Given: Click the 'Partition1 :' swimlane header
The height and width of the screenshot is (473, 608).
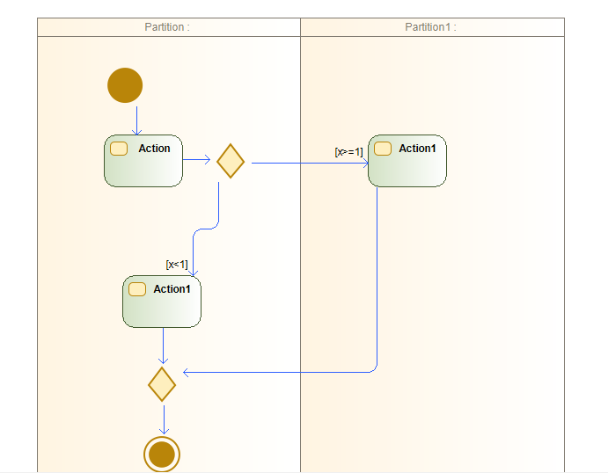Looking at the screenshot, I should coord(431,27).
